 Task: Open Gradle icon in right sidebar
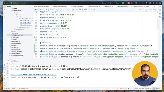tap(160, 10)
